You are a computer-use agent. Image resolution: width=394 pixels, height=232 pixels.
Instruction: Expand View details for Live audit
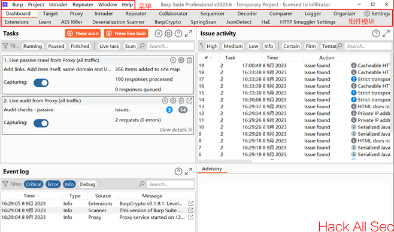pos(175,130)
